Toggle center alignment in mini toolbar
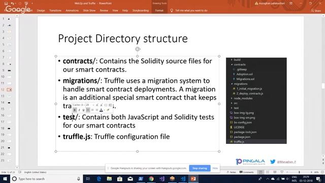325x183 pixels. 92,110
